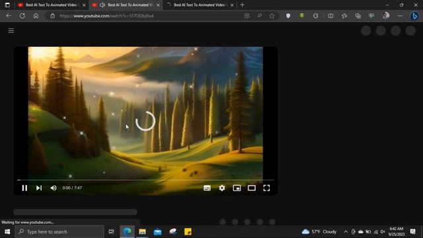
Task: Open Task View
Action: point(111,232)
